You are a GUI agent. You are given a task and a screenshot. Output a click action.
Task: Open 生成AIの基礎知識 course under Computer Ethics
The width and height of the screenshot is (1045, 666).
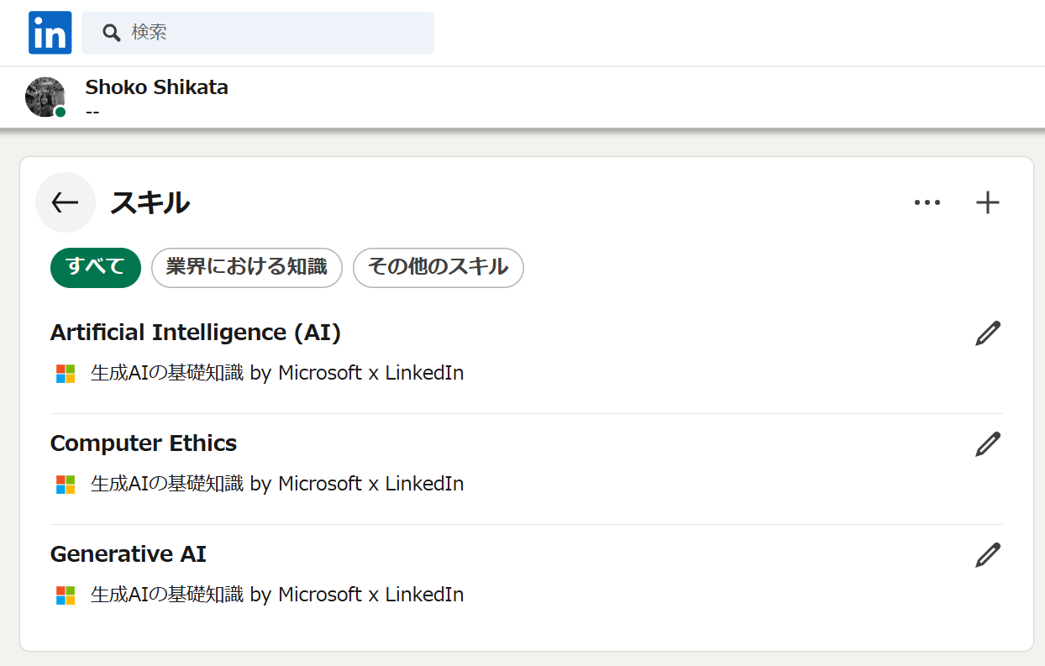pos(277,484)
